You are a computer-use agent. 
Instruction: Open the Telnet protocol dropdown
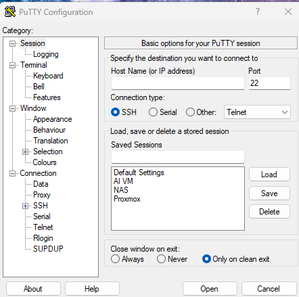257,112
